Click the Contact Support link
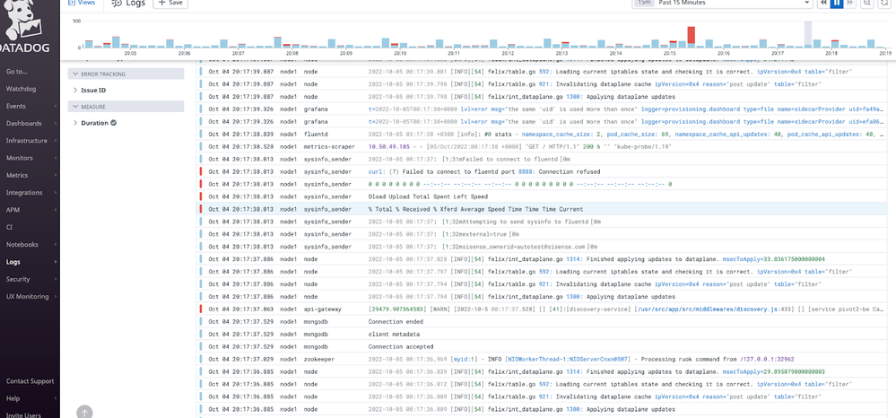 coord(30,381)
